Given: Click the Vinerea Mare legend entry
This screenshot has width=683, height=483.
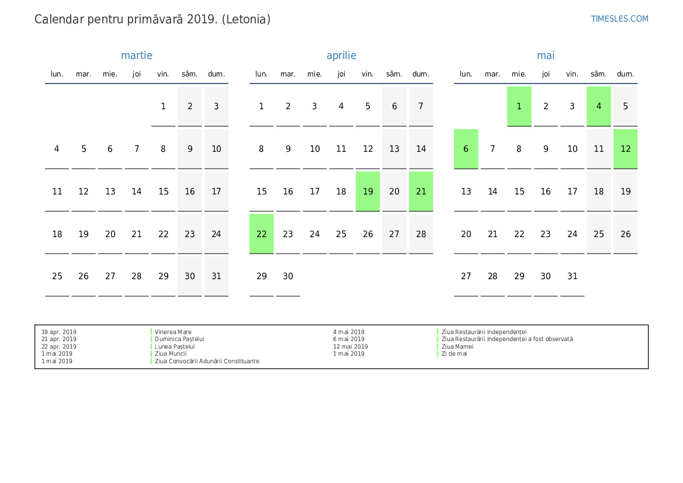Looking at the screenshot, I should click(173, 332).
